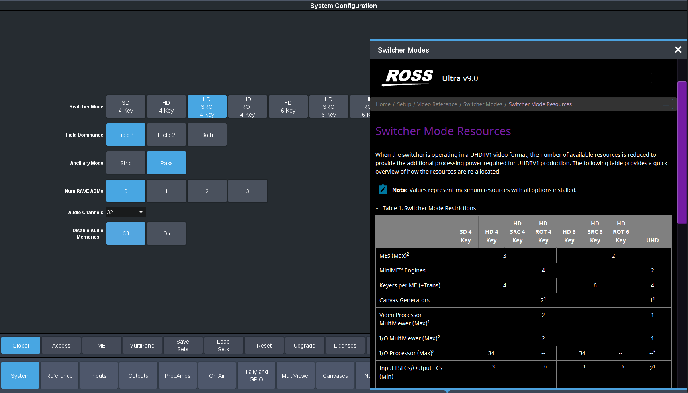Click the blue note icon beside Note text

(383, 190)
